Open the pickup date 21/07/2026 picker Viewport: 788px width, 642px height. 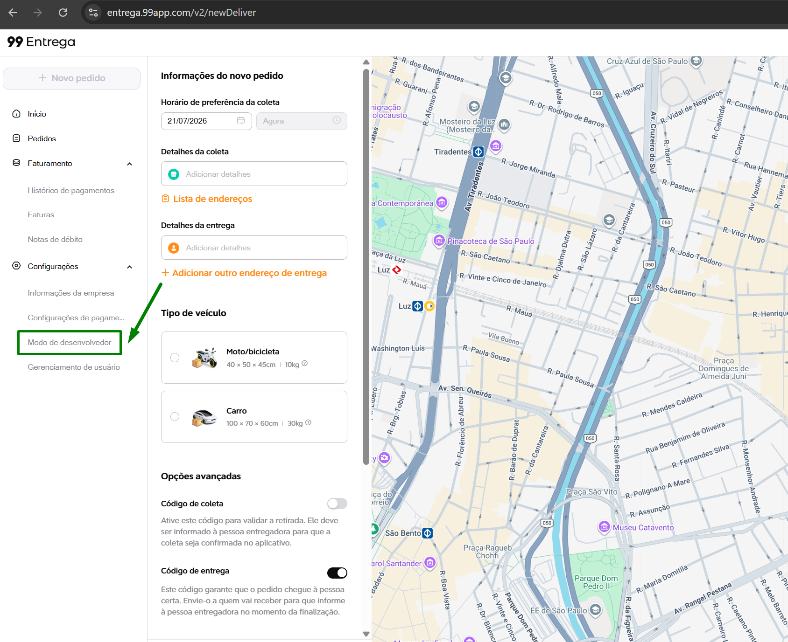pyautogui.click(x=206, y=121)
